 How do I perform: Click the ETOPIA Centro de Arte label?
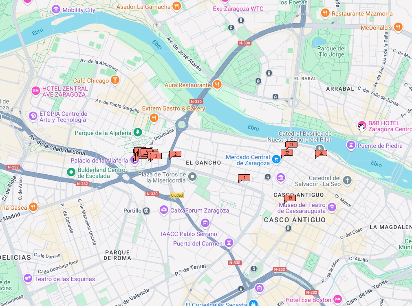(63, 117)
